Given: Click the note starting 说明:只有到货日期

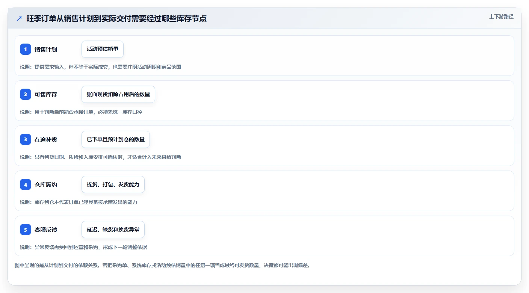Looking at the screenshot, I should (x=101, y=157).
